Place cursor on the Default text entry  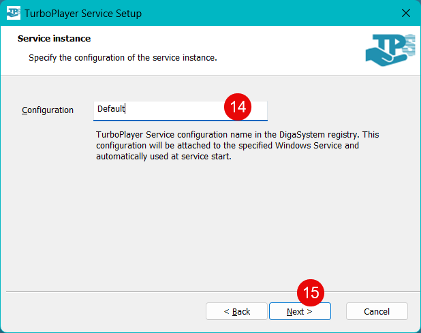click(111, 109)
